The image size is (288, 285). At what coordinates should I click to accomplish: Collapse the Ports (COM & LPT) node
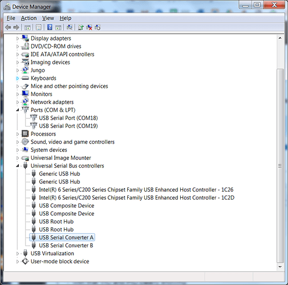click(18, 110)
